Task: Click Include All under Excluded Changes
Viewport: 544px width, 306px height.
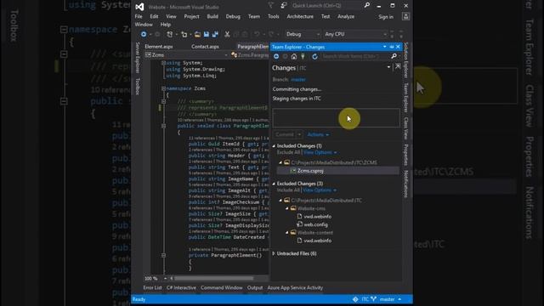Action: 288,190
